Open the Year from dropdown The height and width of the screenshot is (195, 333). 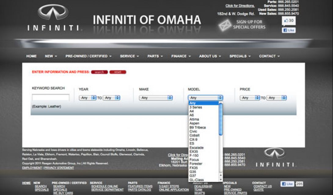tap(87, 98)
